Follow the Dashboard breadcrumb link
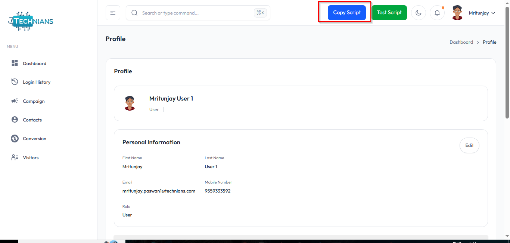This screenshot has height=243, width=510. [x=461, y=42]
